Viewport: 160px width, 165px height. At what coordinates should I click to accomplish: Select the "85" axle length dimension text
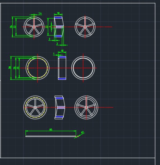click(51, 130)
